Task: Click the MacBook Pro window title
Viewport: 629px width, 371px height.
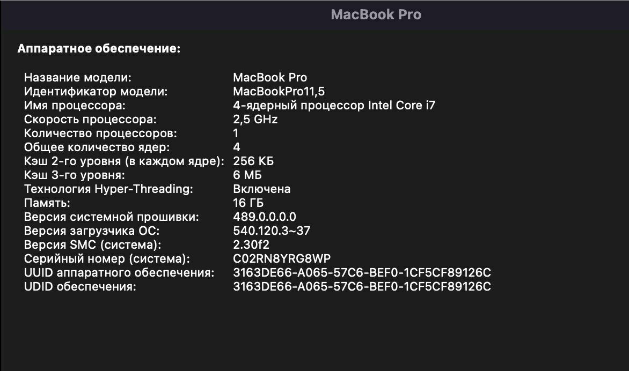Action: click(376, 14)
